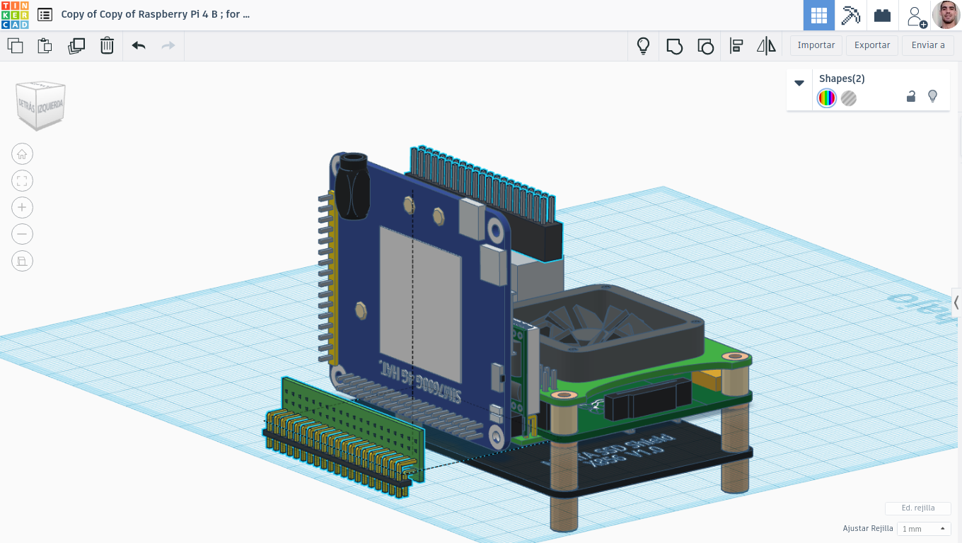Zoom out with minus button
Viewport: 962px width, 543px height.
pyautogui.click(x=22, y=234)
